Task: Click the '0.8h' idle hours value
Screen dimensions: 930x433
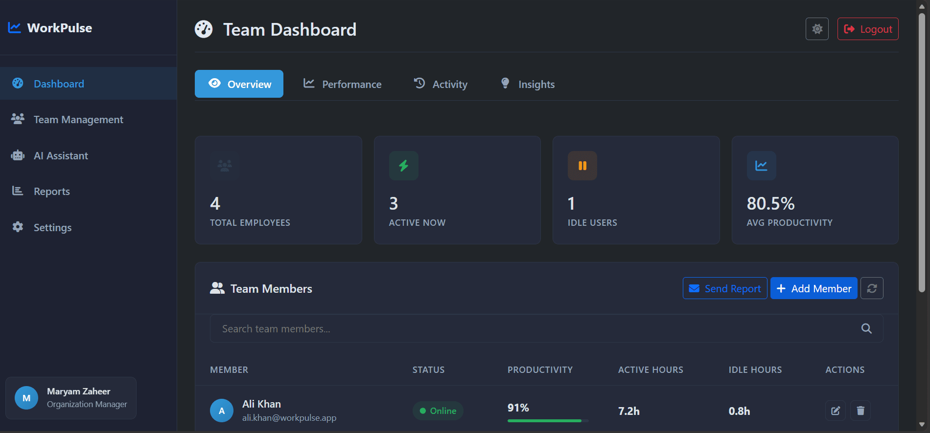Action: [x=739, y=411]
